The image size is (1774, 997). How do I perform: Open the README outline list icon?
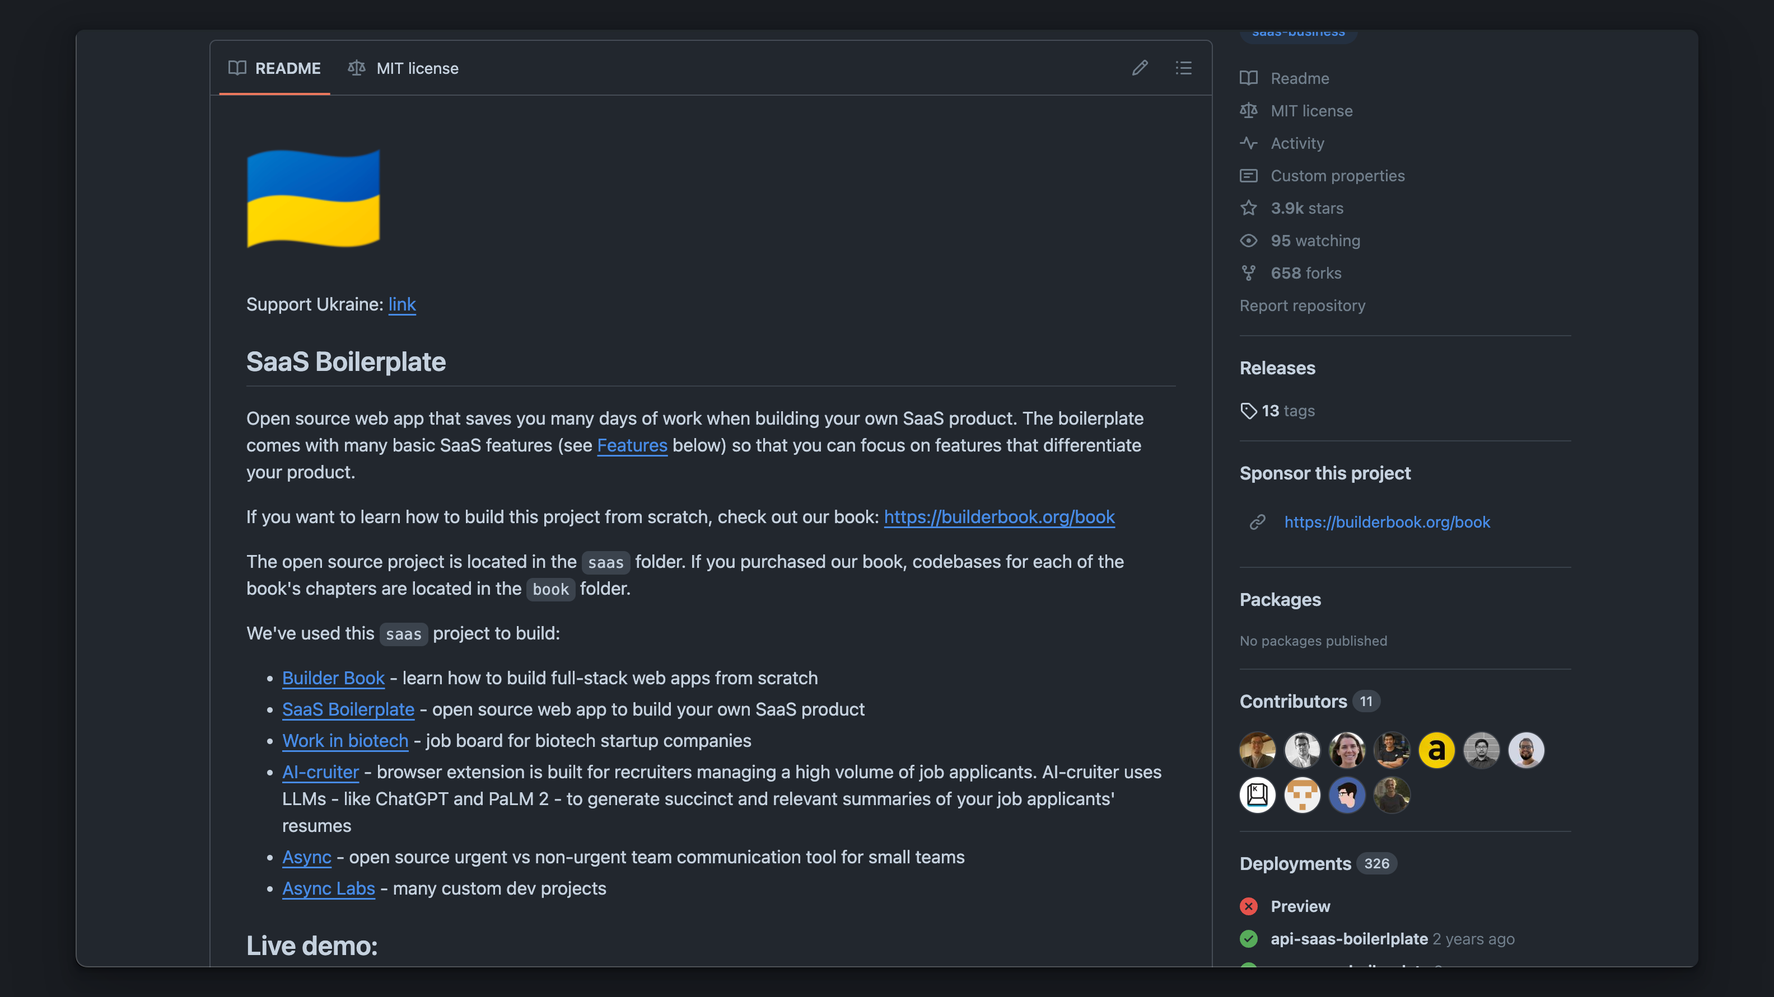pyautogui.click(x=1183, y=68)
